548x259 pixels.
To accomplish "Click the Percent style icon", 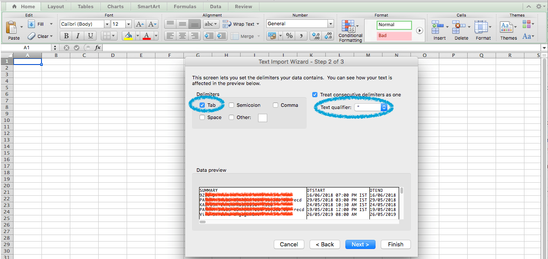I will (289, 36).
